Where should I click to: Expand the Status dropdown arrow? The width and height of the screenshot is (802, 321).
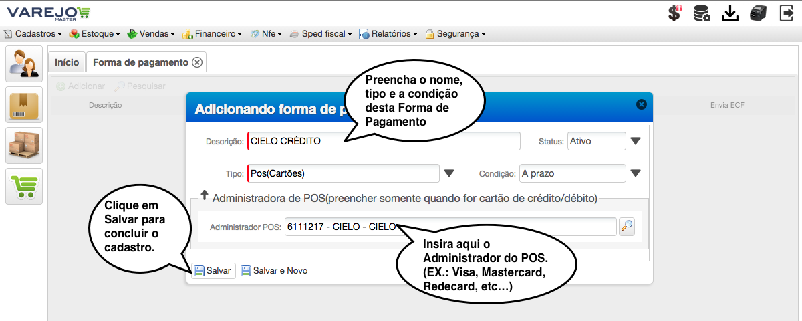[x=636, y=141]
